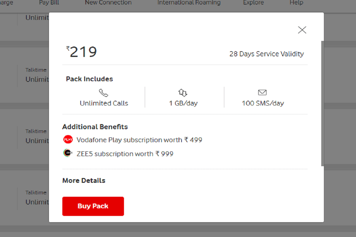Close the plan details popup
This screenshot has height=237, width=356.
click(x=302, y=30)
